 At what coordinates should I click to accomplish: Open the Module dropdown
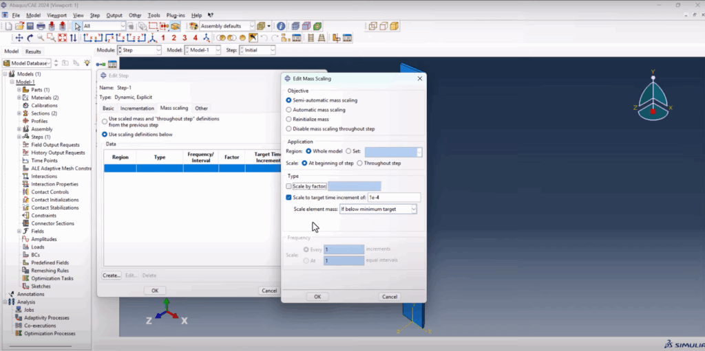(139, 50)
